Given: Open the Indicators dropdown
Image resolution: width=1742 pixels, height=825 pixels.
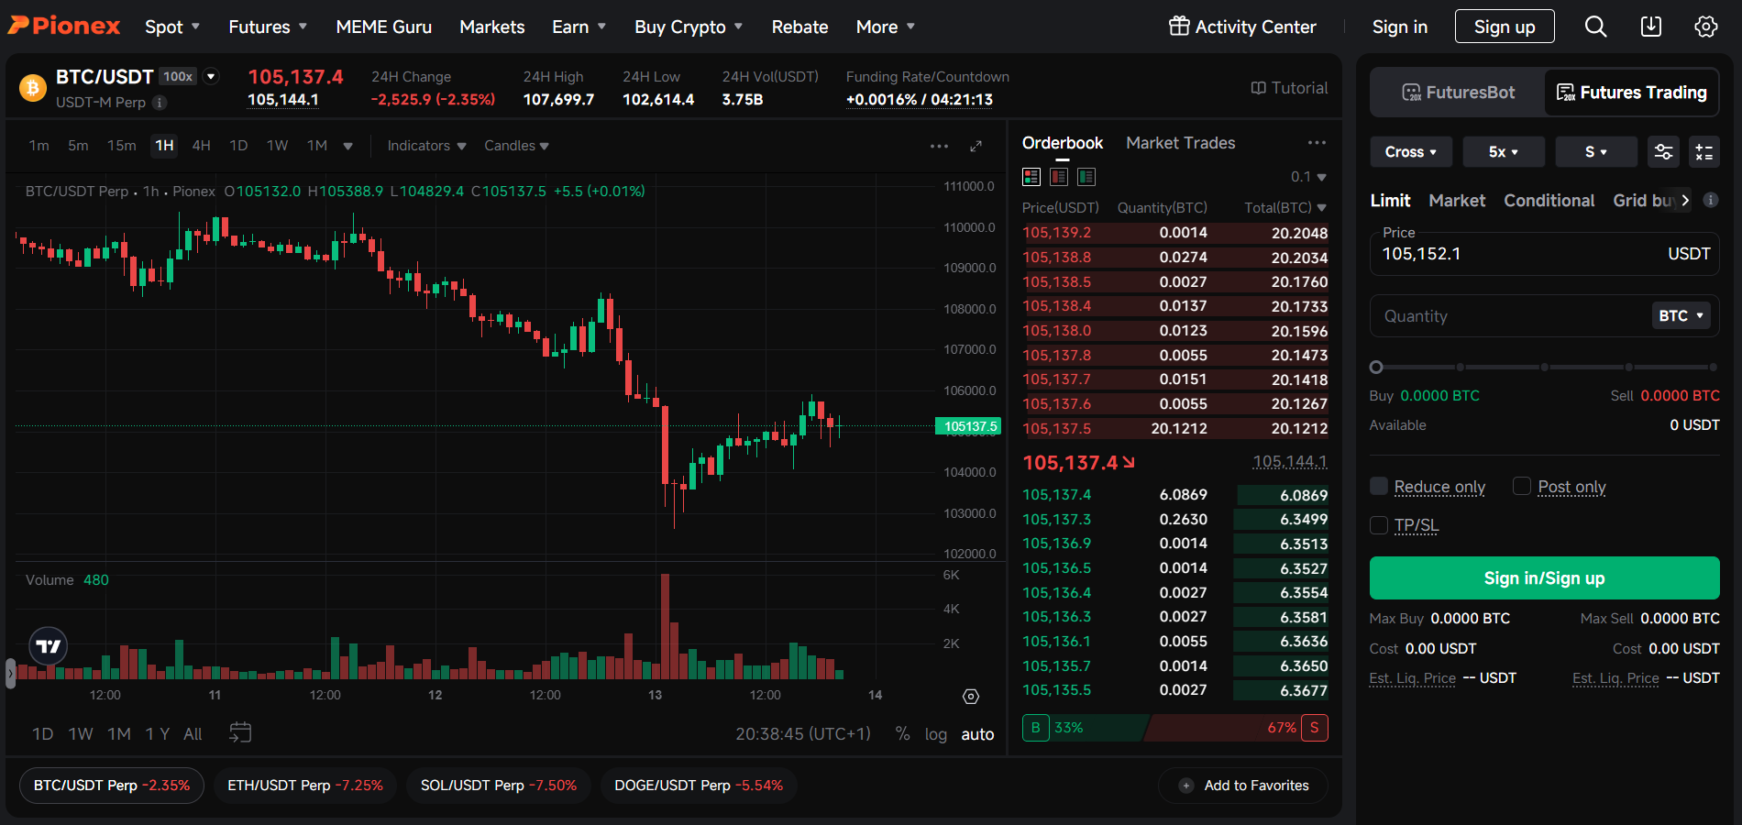Looking at the screenshot, I should click(426, 146).
